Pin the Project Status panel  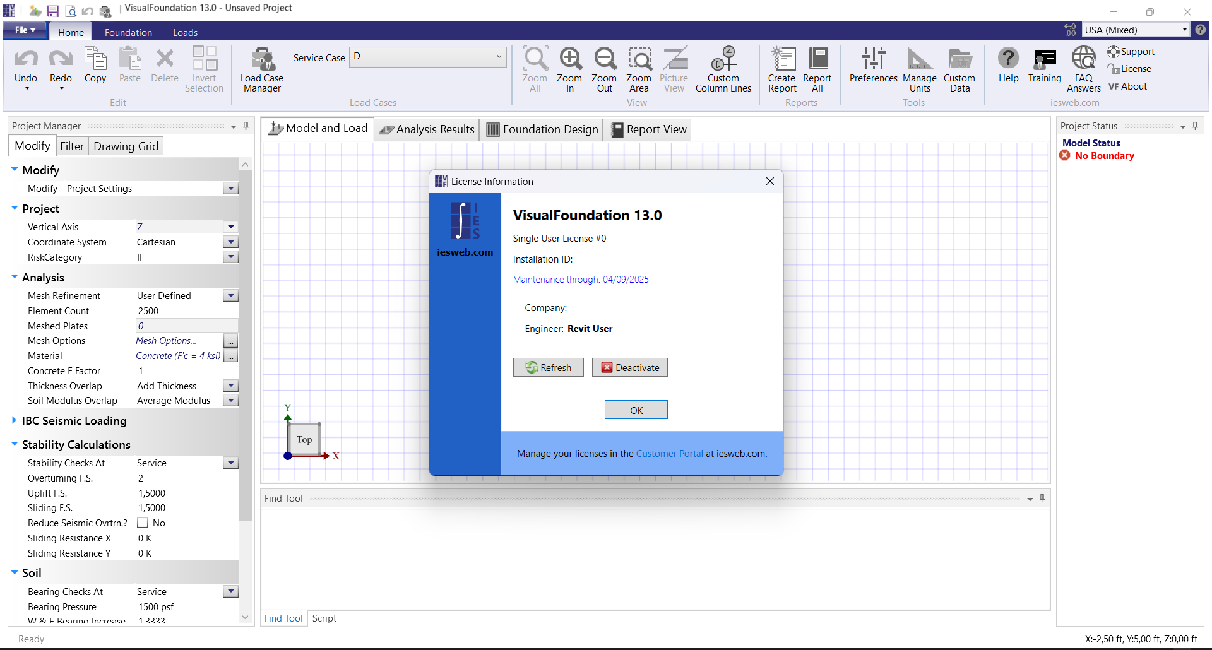coord(1195,126)
